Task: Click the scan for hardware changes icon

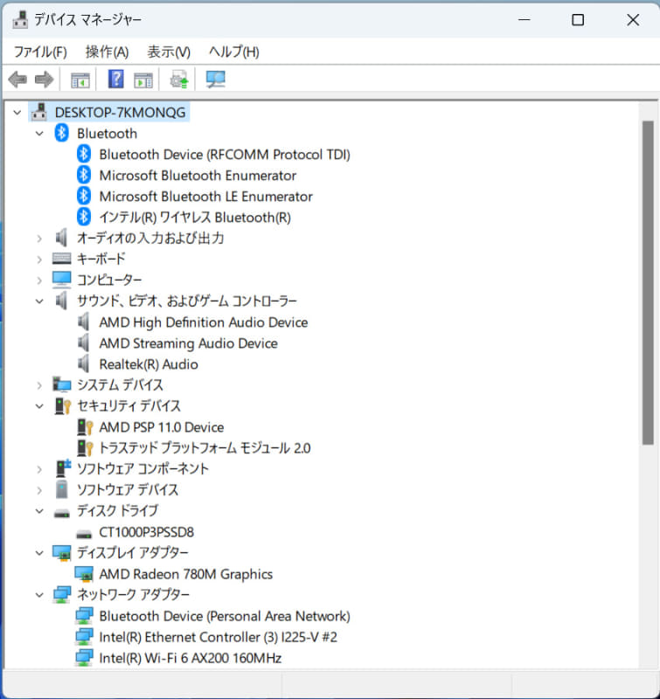Action: click(215, 80)
